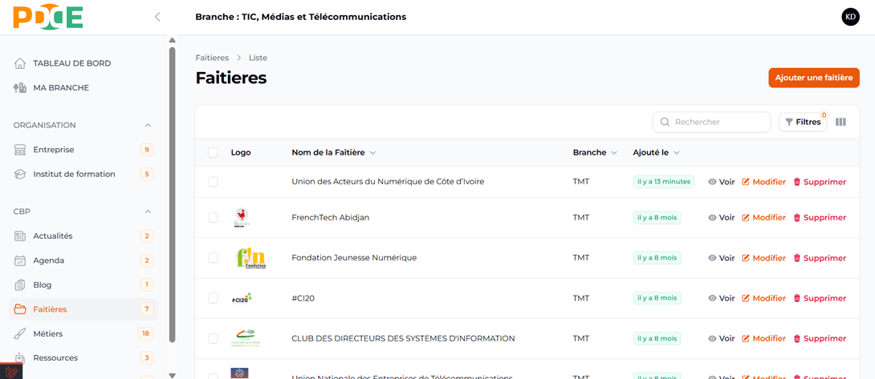The image size is (875, 379).
Task: Sort by Branche column
Action: click(x=595, y=153)
